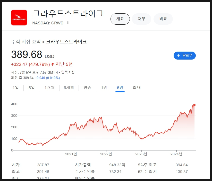Click the 52-주 최저 value 139.37
The width and height of the screenshot is (212, 181).
(182, 172)
